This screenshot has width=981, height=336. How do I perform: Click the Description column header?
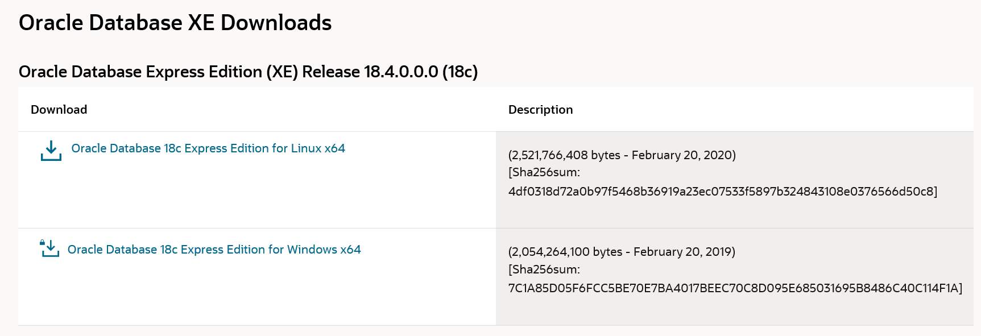[x=540, y=110]
